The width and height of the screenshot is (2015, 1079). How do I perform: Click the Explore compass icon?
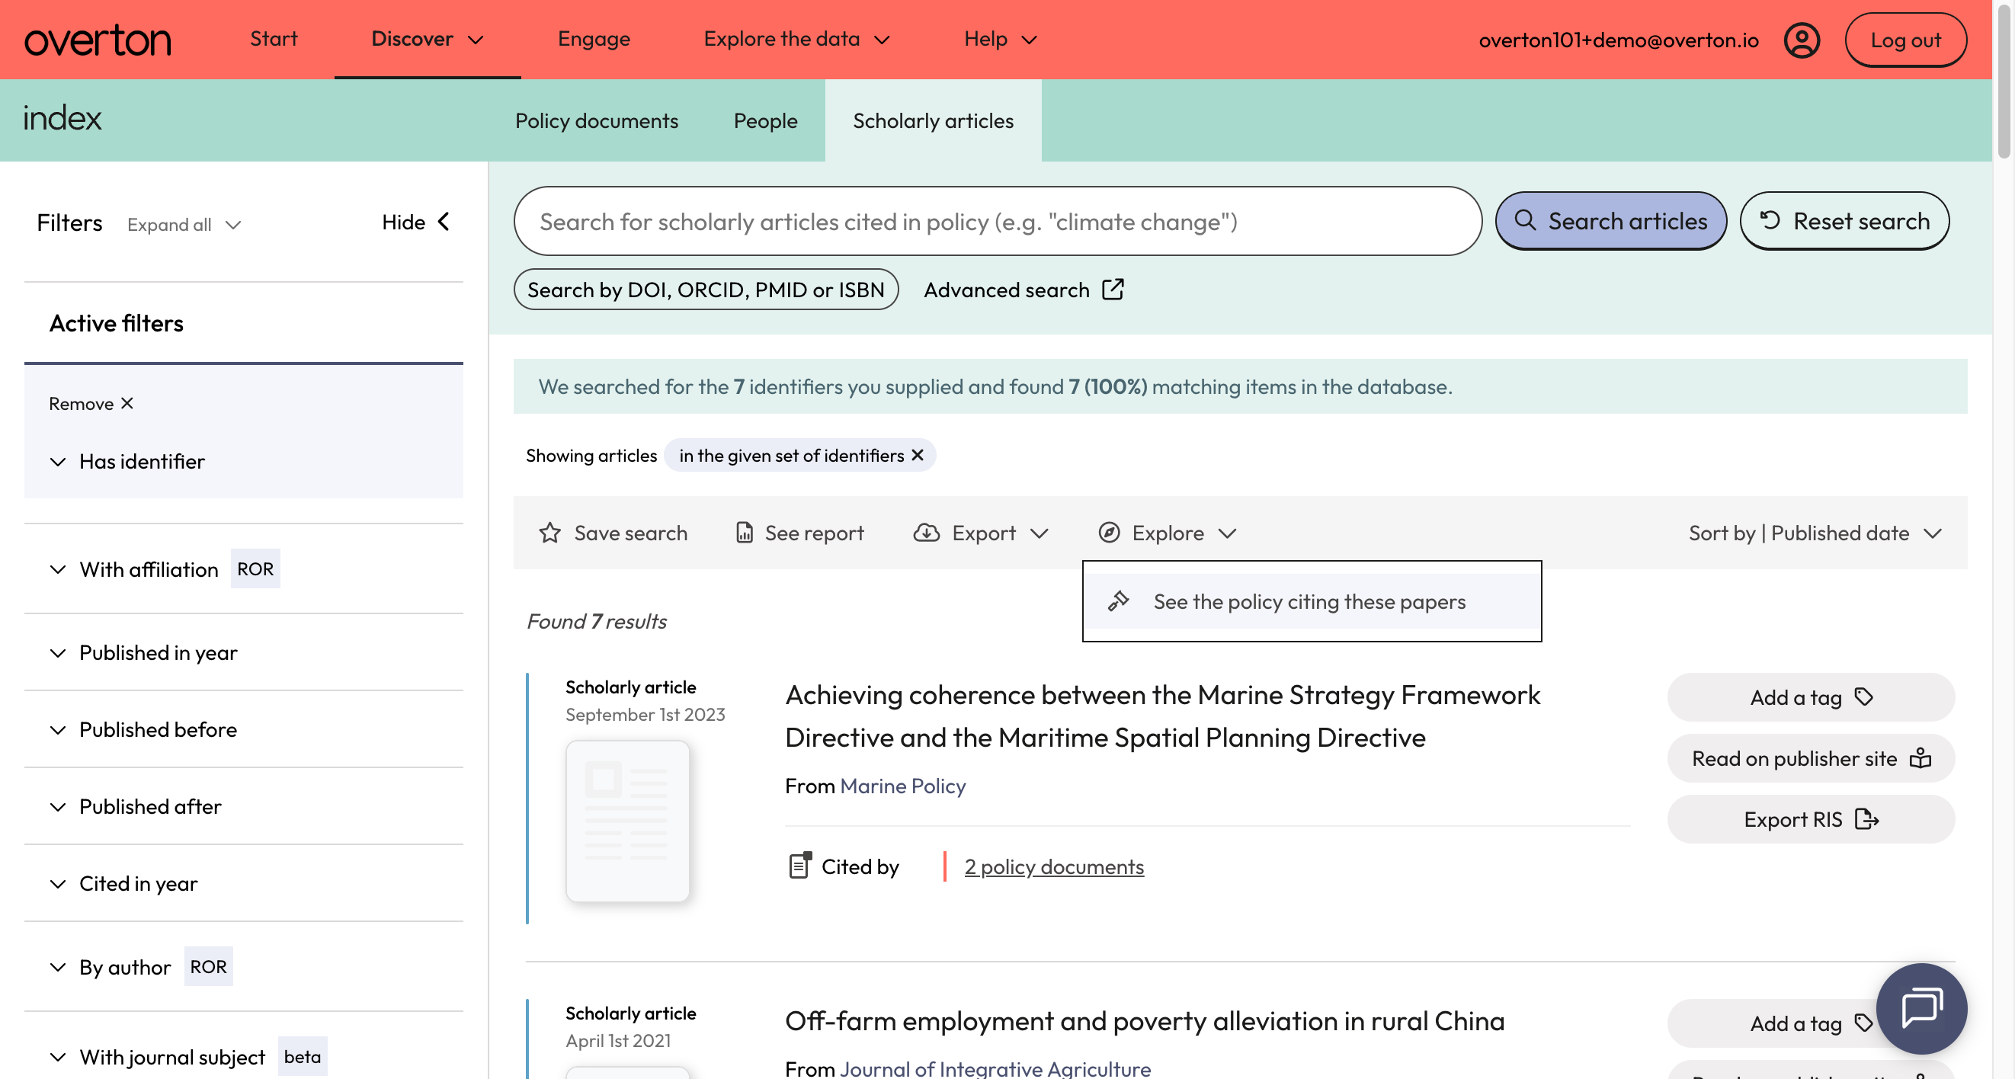point(1108,533)
